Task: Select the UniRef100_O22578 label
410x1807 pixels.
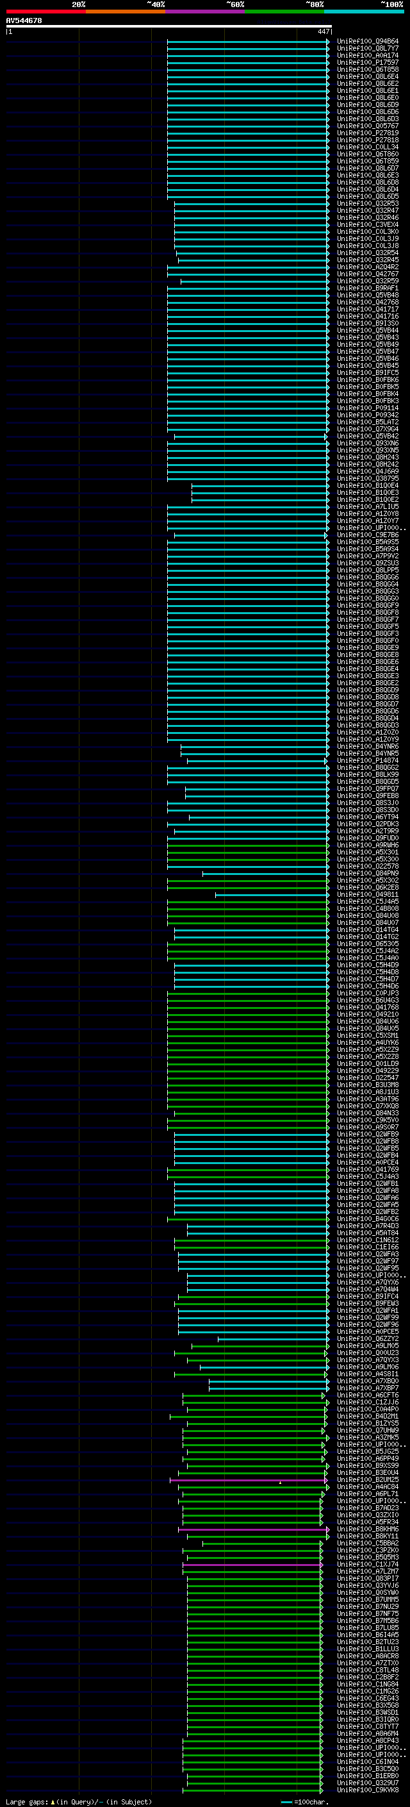Action: pos(367,867)
